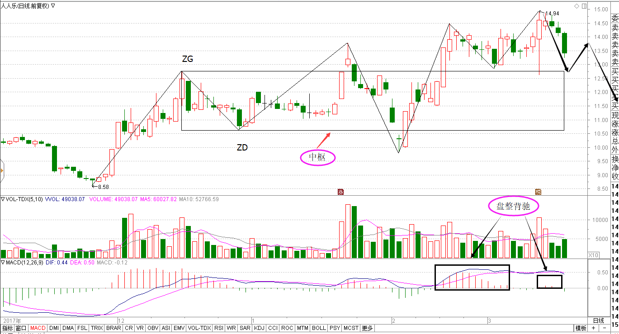Click the plus zoom-in button
The image size is (619, 334).
(x=593, y=328)
